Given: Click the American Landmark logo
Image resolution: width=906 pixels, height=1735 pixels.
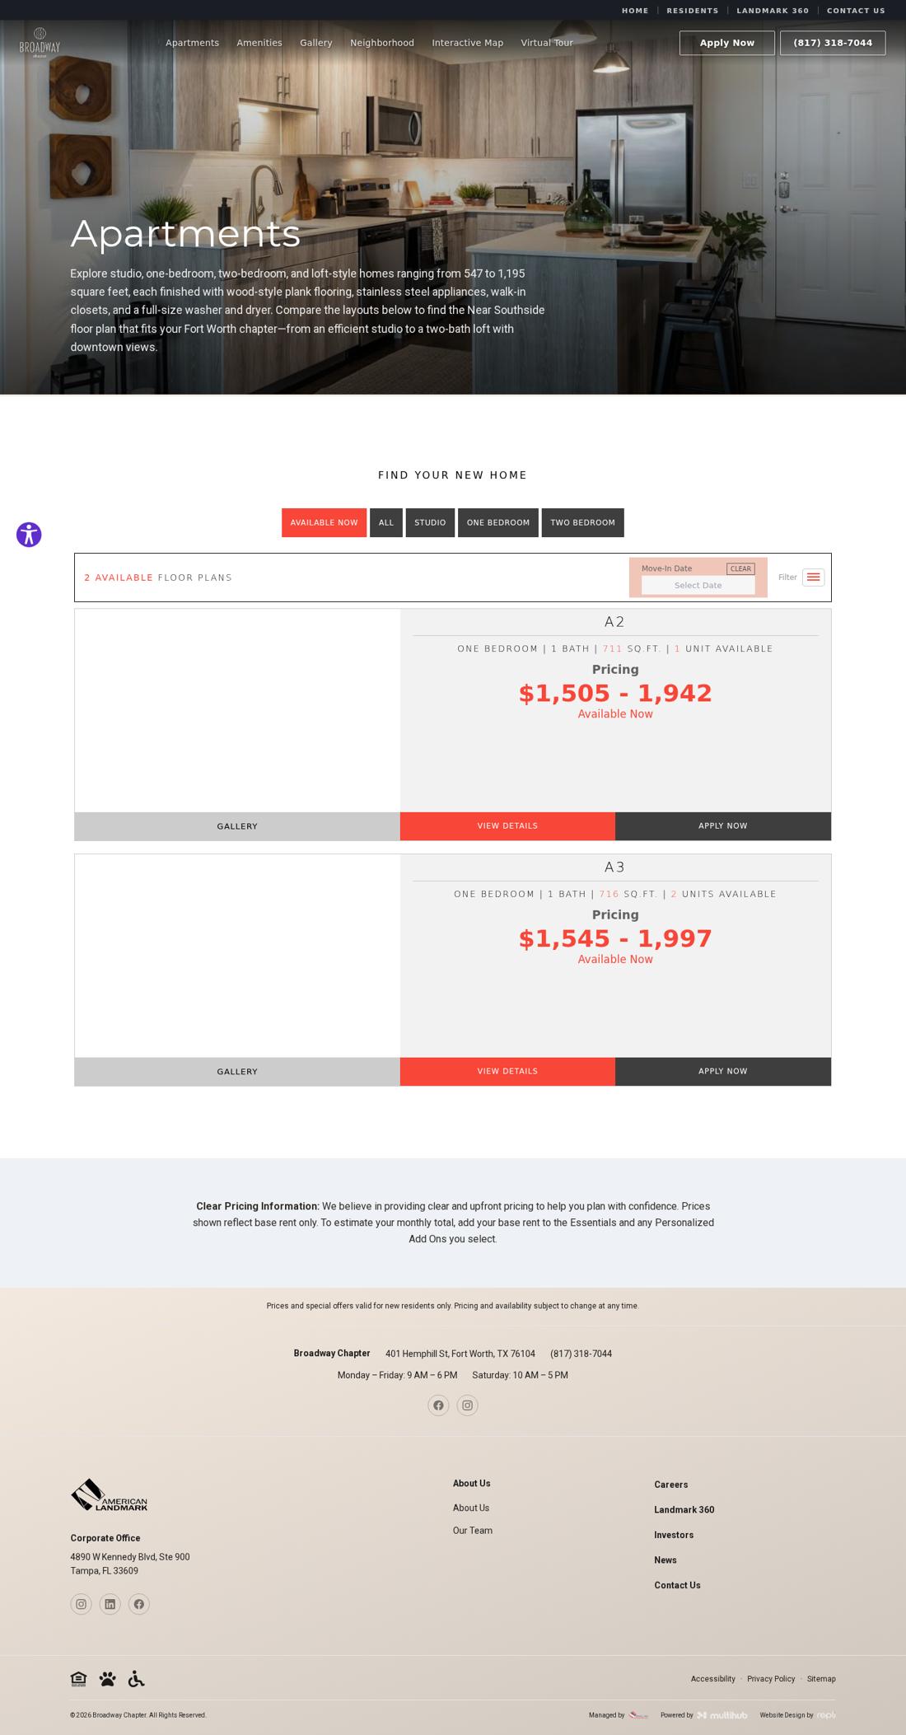Looking at the screenshot, I should tap(109, 1495).
